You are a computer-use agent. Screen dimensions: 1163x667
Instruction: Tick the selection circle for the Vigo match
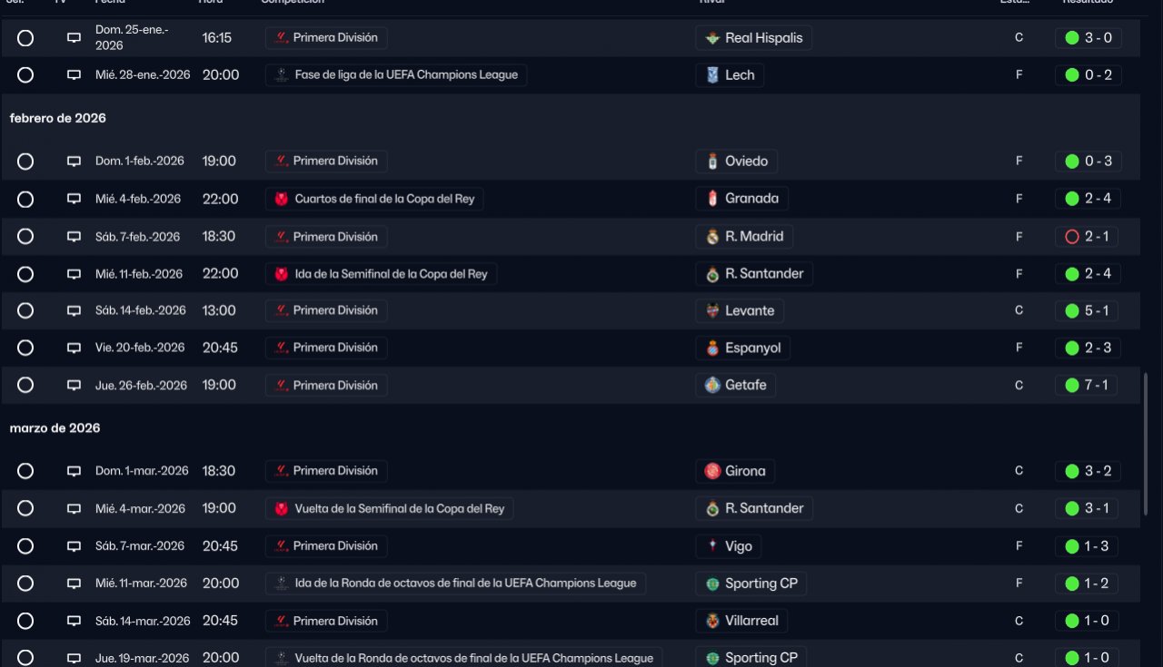coord(25,546)
